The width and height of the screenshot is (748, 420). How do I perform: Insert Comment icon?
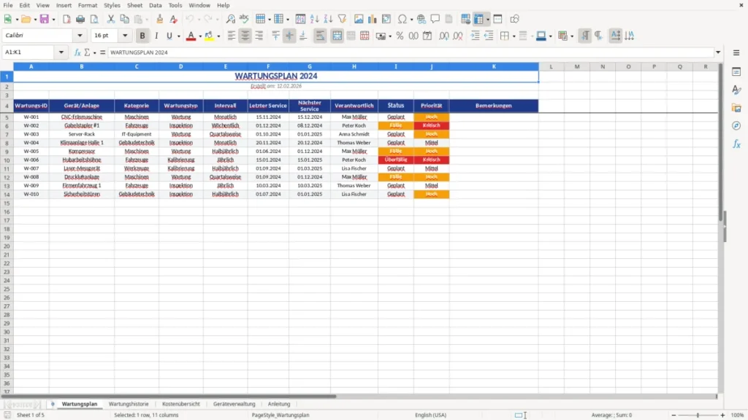(x=435, y=19)
